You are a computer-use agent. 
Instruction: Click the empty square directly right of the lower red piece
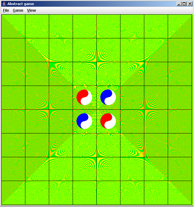click(132, 121)
